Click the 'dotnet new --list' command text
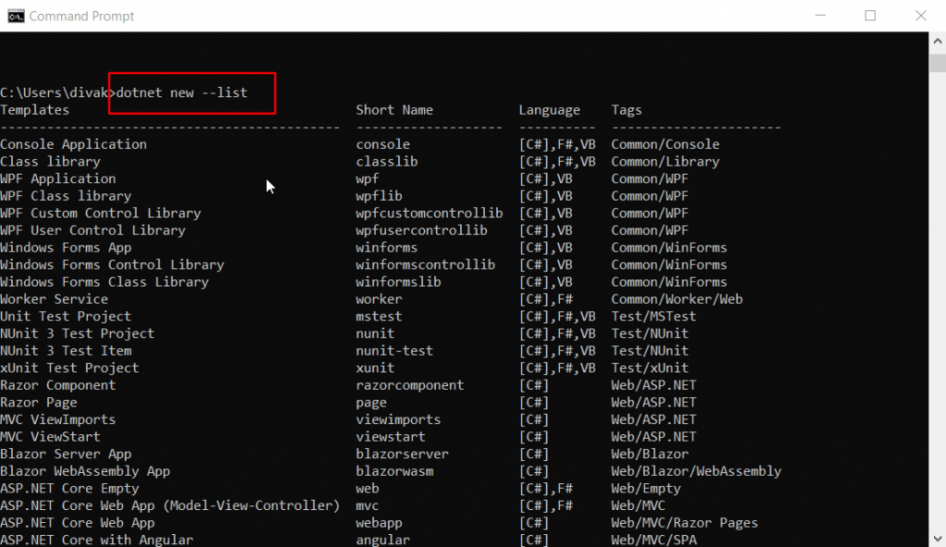The image size is (946, 547). 182,92
